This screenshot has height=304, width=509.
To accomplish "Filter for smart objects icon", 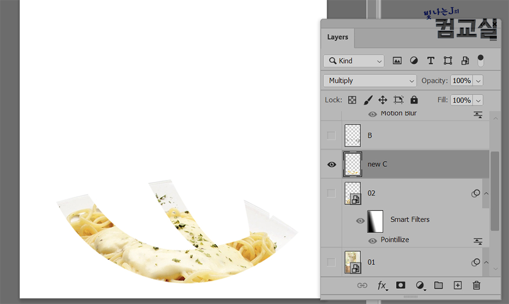I will click(465, 60).
